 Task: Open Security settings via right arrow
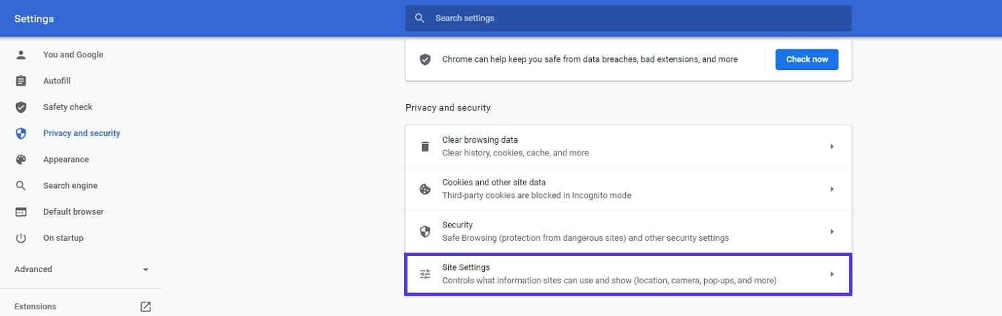(x=832, y=231)
